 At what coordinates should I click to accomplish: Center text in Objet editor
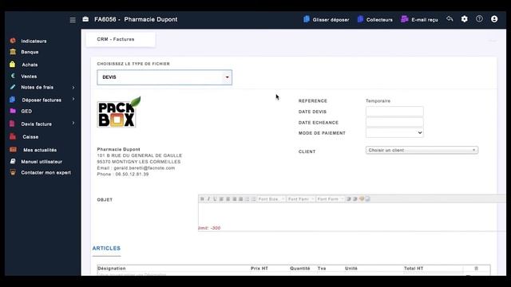tap(228, 199)
